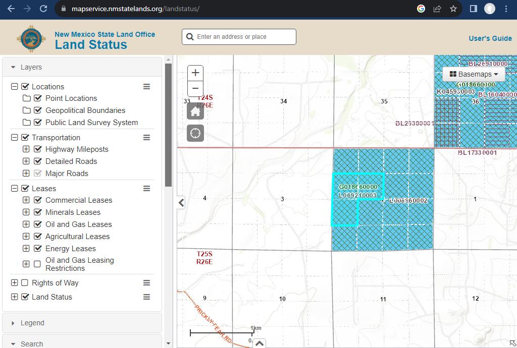Click the search magnifier icon
This screenshot has height=348, width=517.
190,36
